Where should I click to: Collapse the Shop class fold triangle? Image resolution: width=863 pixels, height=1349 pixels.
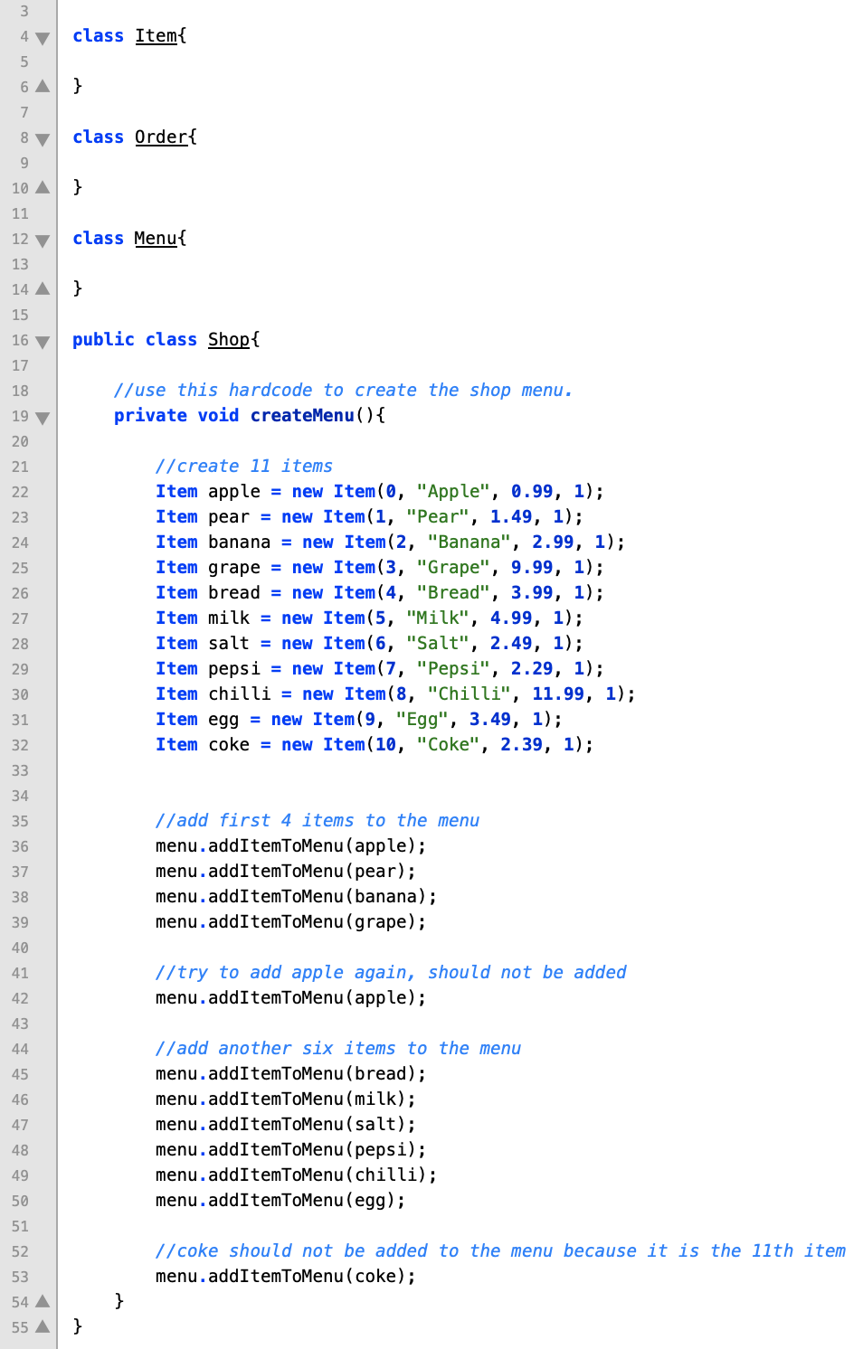pos(42,343)
